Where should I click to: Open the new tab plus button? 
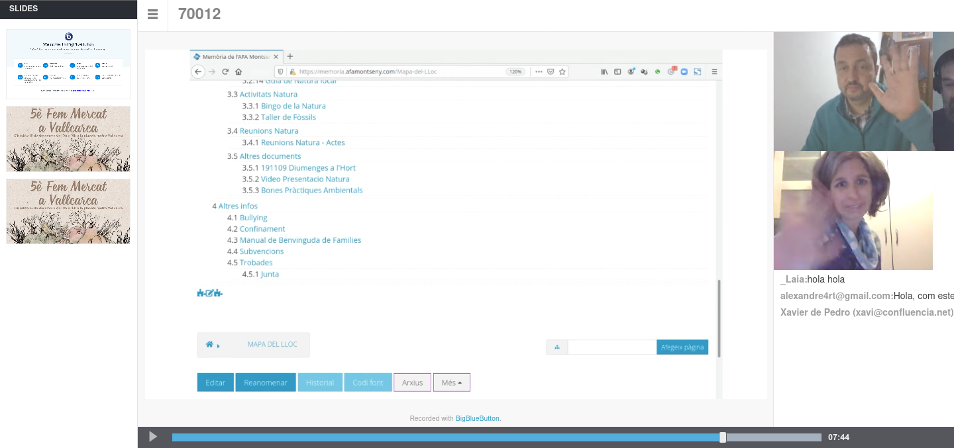pyautogui.click(x=290, y=56)
